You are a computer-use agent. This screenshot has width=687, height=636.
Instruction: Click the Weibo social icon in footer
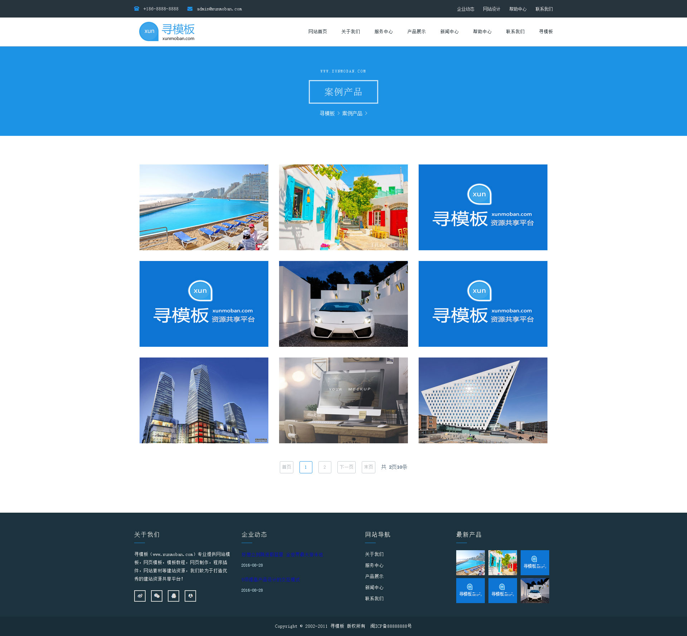pos(140,596)
